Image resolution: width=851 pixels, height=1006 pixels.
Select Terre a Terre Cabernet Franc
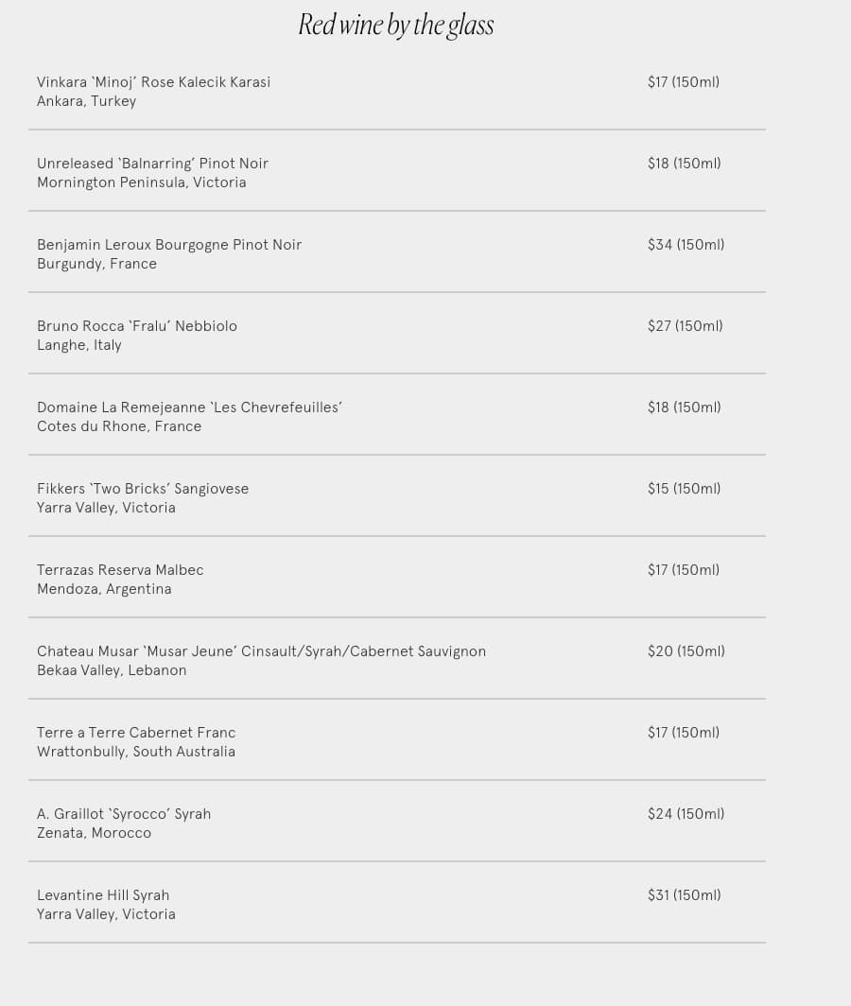[x=136, y=733]
